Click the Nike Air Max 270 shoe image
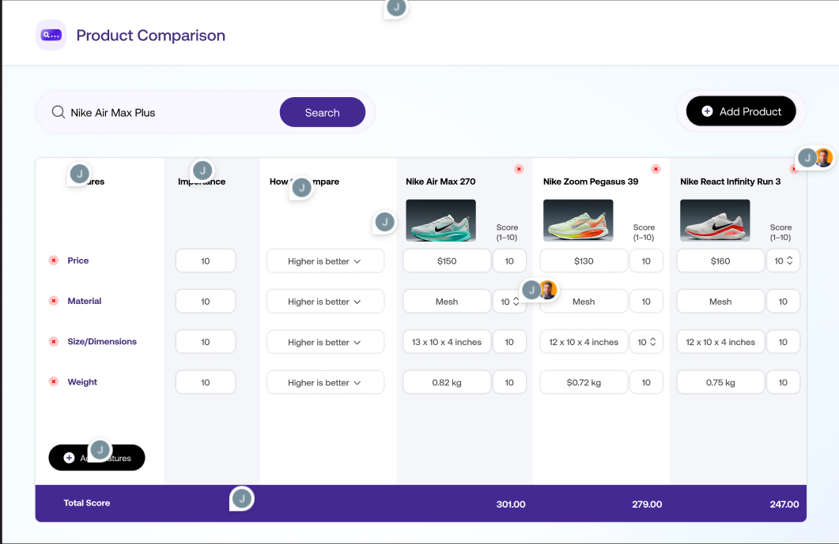This screenshot has width=839, height=544. (441, 220)
